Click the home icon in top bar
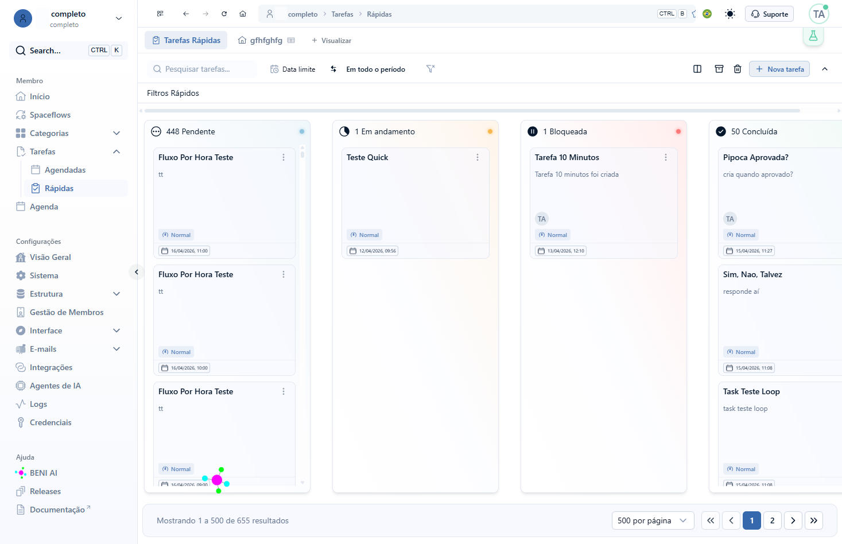 point(243,14)
